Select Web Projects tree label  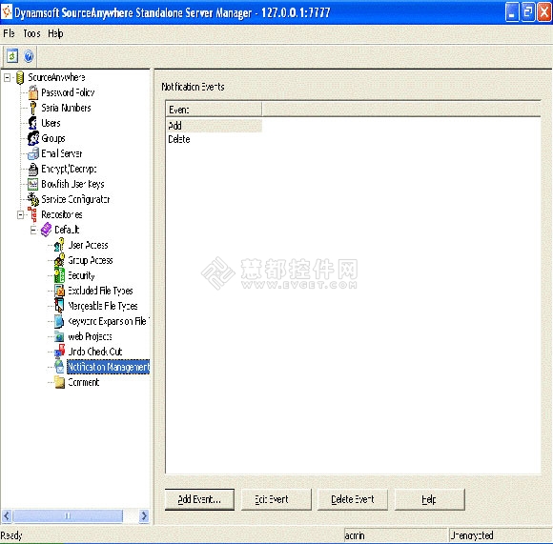90,336
